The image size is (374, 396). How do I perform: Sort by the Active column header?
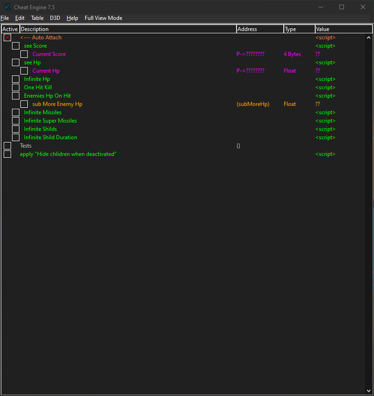point(10,29)
